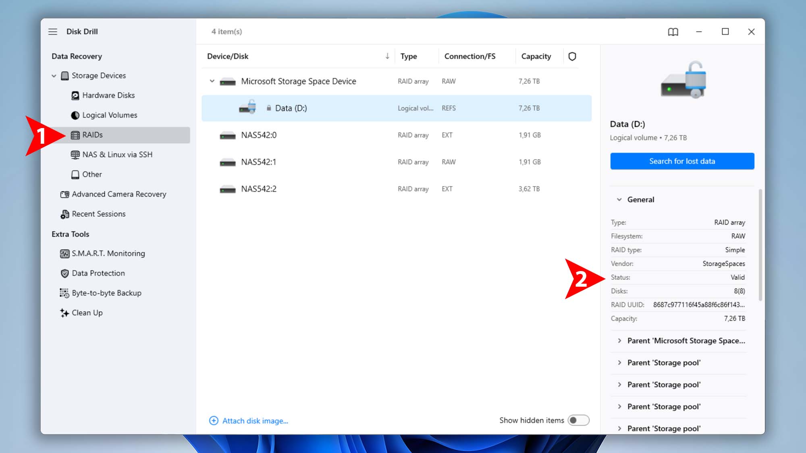The height and width of the screenshot is (453, 806).
Task: Sort by Type column header
Action: 409,56
